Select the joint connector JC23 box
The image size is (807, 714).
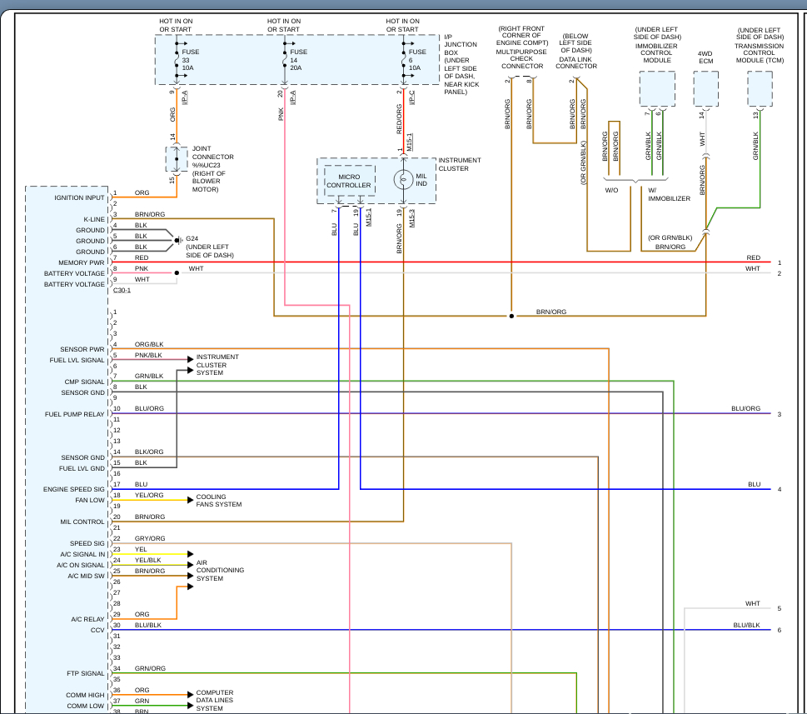pos(176,158)
